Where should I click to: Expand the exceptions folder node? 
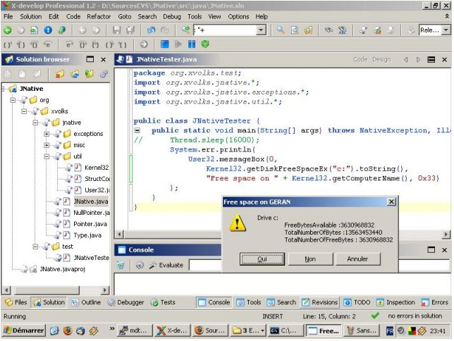[x=47, y=134]
